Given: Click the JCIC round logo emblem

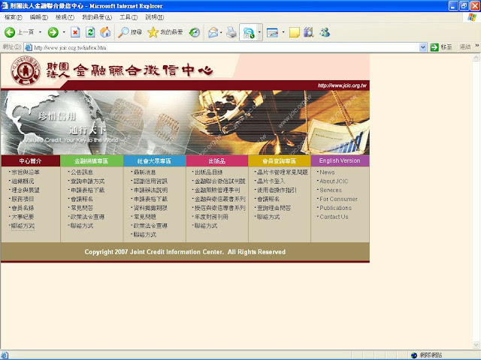Looking at the screenshot, I should [26, 70].
